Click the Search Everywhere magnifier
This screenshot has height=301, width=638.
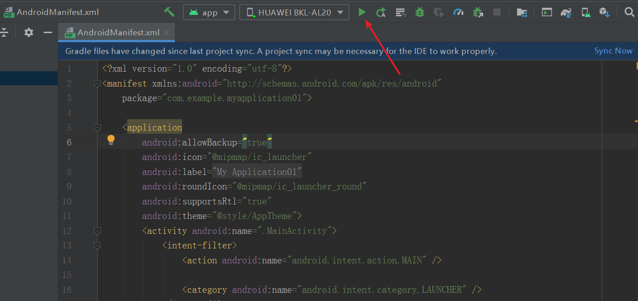629,12
